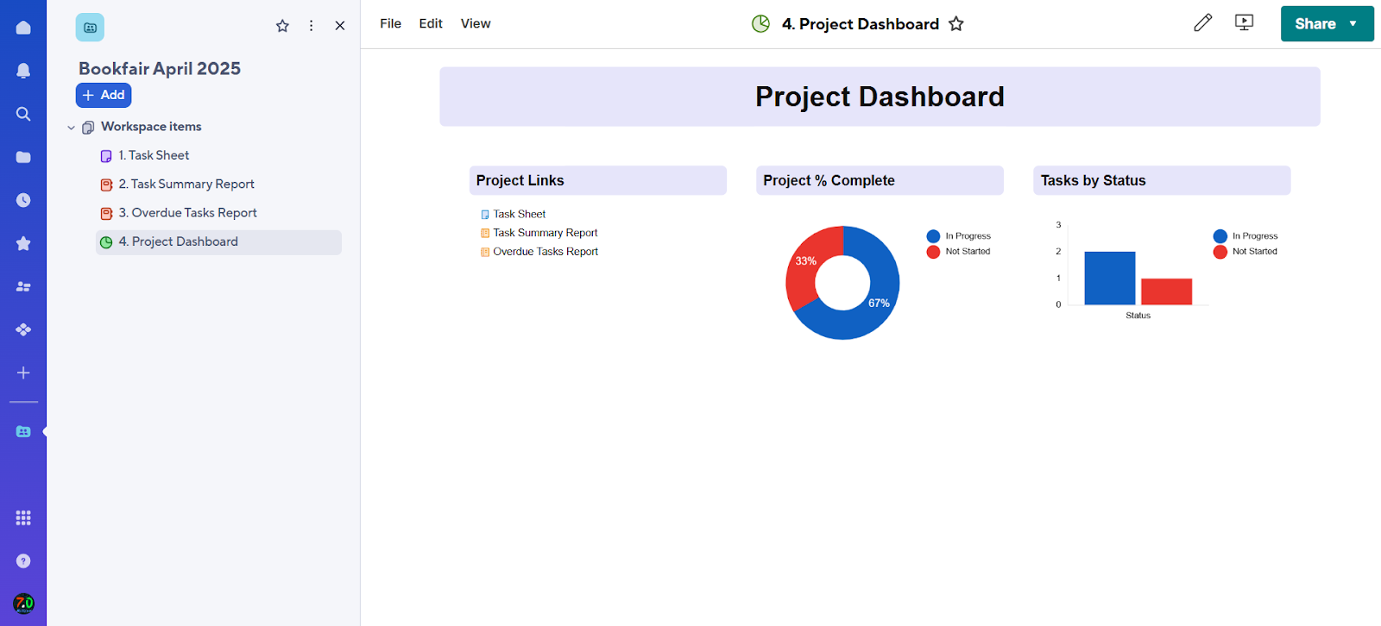
Task: Click the plus Create icon in left rail
Action: 23,372
